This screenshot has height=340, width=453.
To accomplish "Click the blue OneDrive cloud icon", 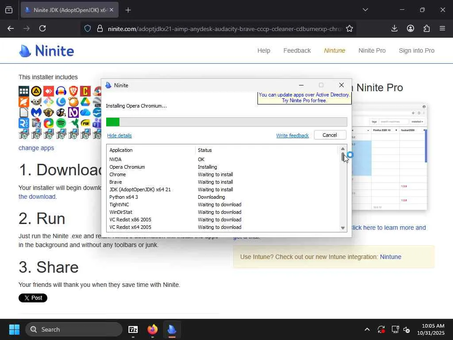I will tap(85, 112).
